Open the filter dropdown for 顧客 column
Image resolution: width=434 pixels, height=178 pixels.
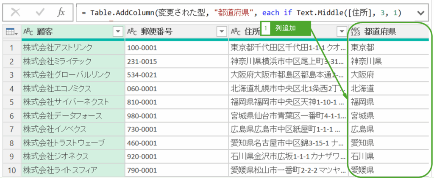118,32
